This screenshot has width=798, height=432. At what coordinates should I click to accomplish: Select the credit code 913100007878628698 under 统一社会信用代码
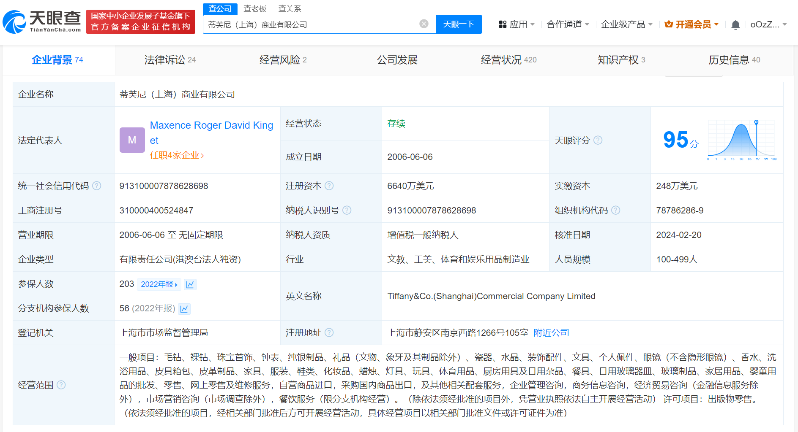164,186
